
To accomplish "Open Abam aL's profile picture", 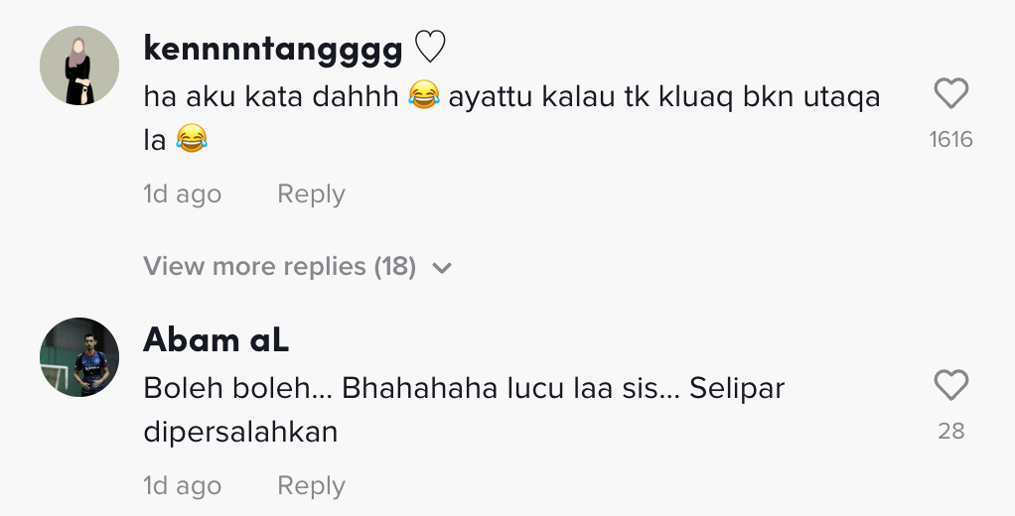I will click(x=79, y=357).
